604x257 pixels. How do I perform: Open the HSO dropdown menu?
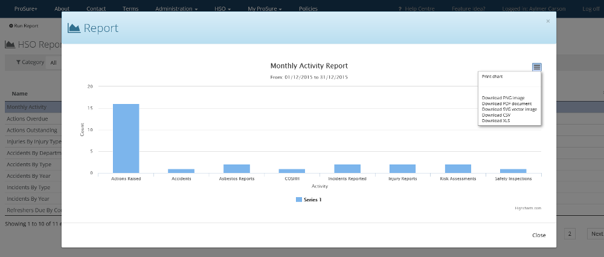click(222, 9)
